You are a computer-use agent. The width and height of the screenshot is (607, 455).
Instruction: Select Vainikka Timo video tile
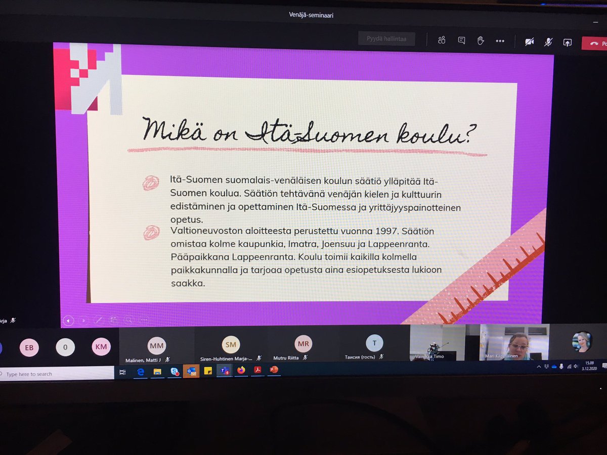coord(438,343)
